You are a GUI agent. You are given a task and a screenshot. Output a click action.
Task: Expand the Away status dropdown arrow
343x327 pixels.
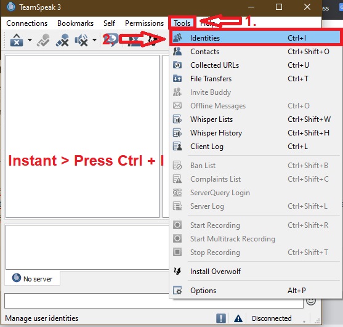30,40
